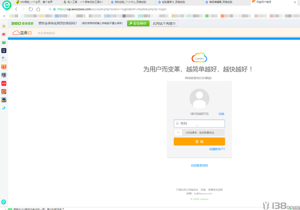
Task: Click the green 安全保存 button
Action: tap(138, 23)
